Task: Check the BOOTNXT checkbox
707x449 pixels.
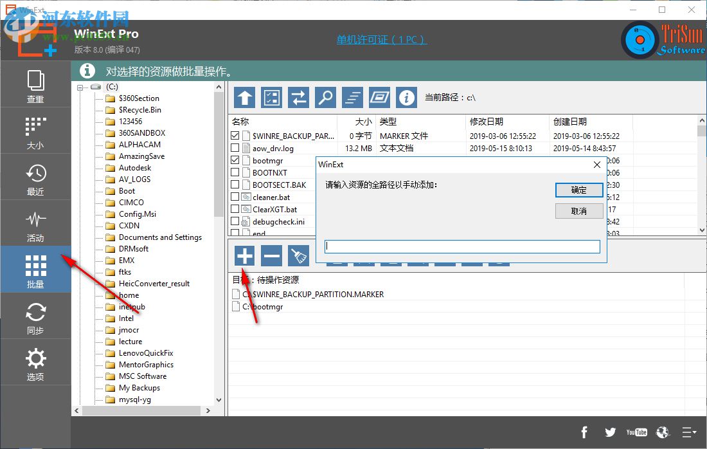Action: click(235, 172)
